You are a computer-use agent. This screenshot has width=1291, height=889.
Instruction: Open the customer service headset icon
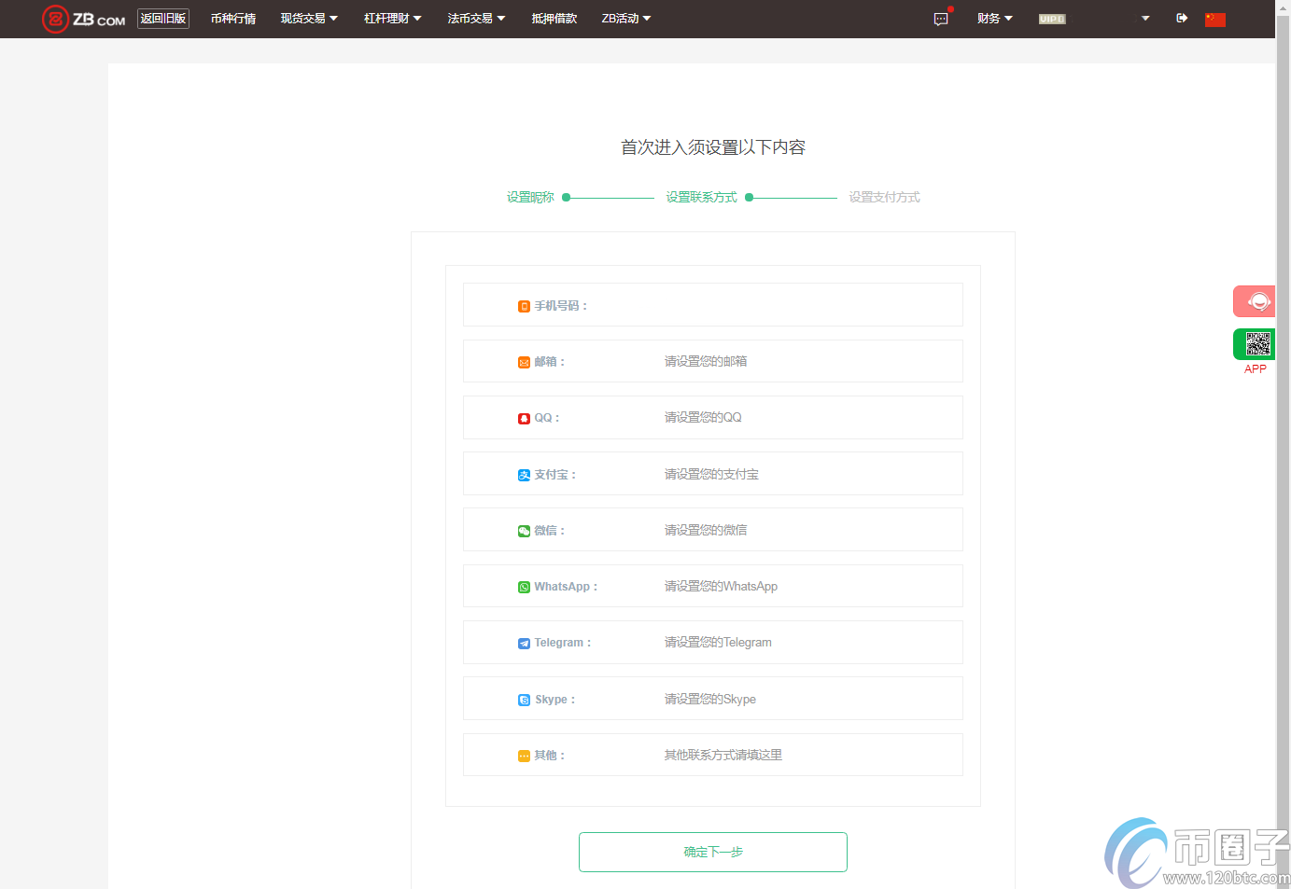coord(1255,301)
